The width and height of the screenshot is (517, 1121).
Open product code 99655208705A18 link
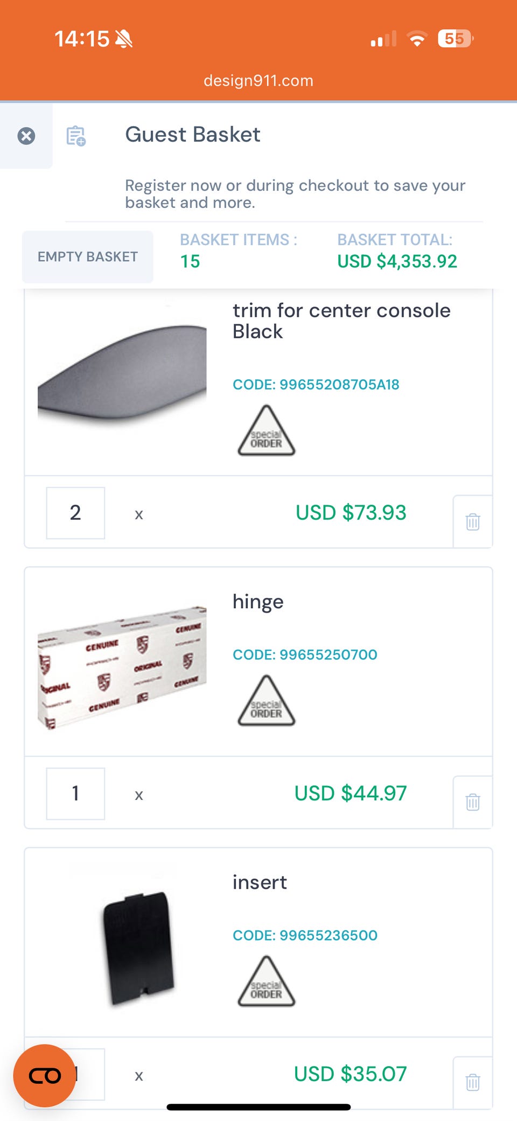(316, 385)
